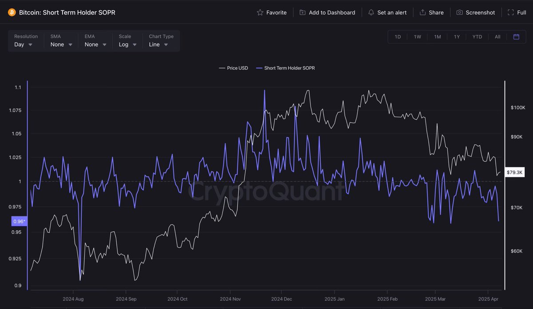Click the Add to Dashboard icon
Viewport: 533px width, 309px height.
(302, 12)
